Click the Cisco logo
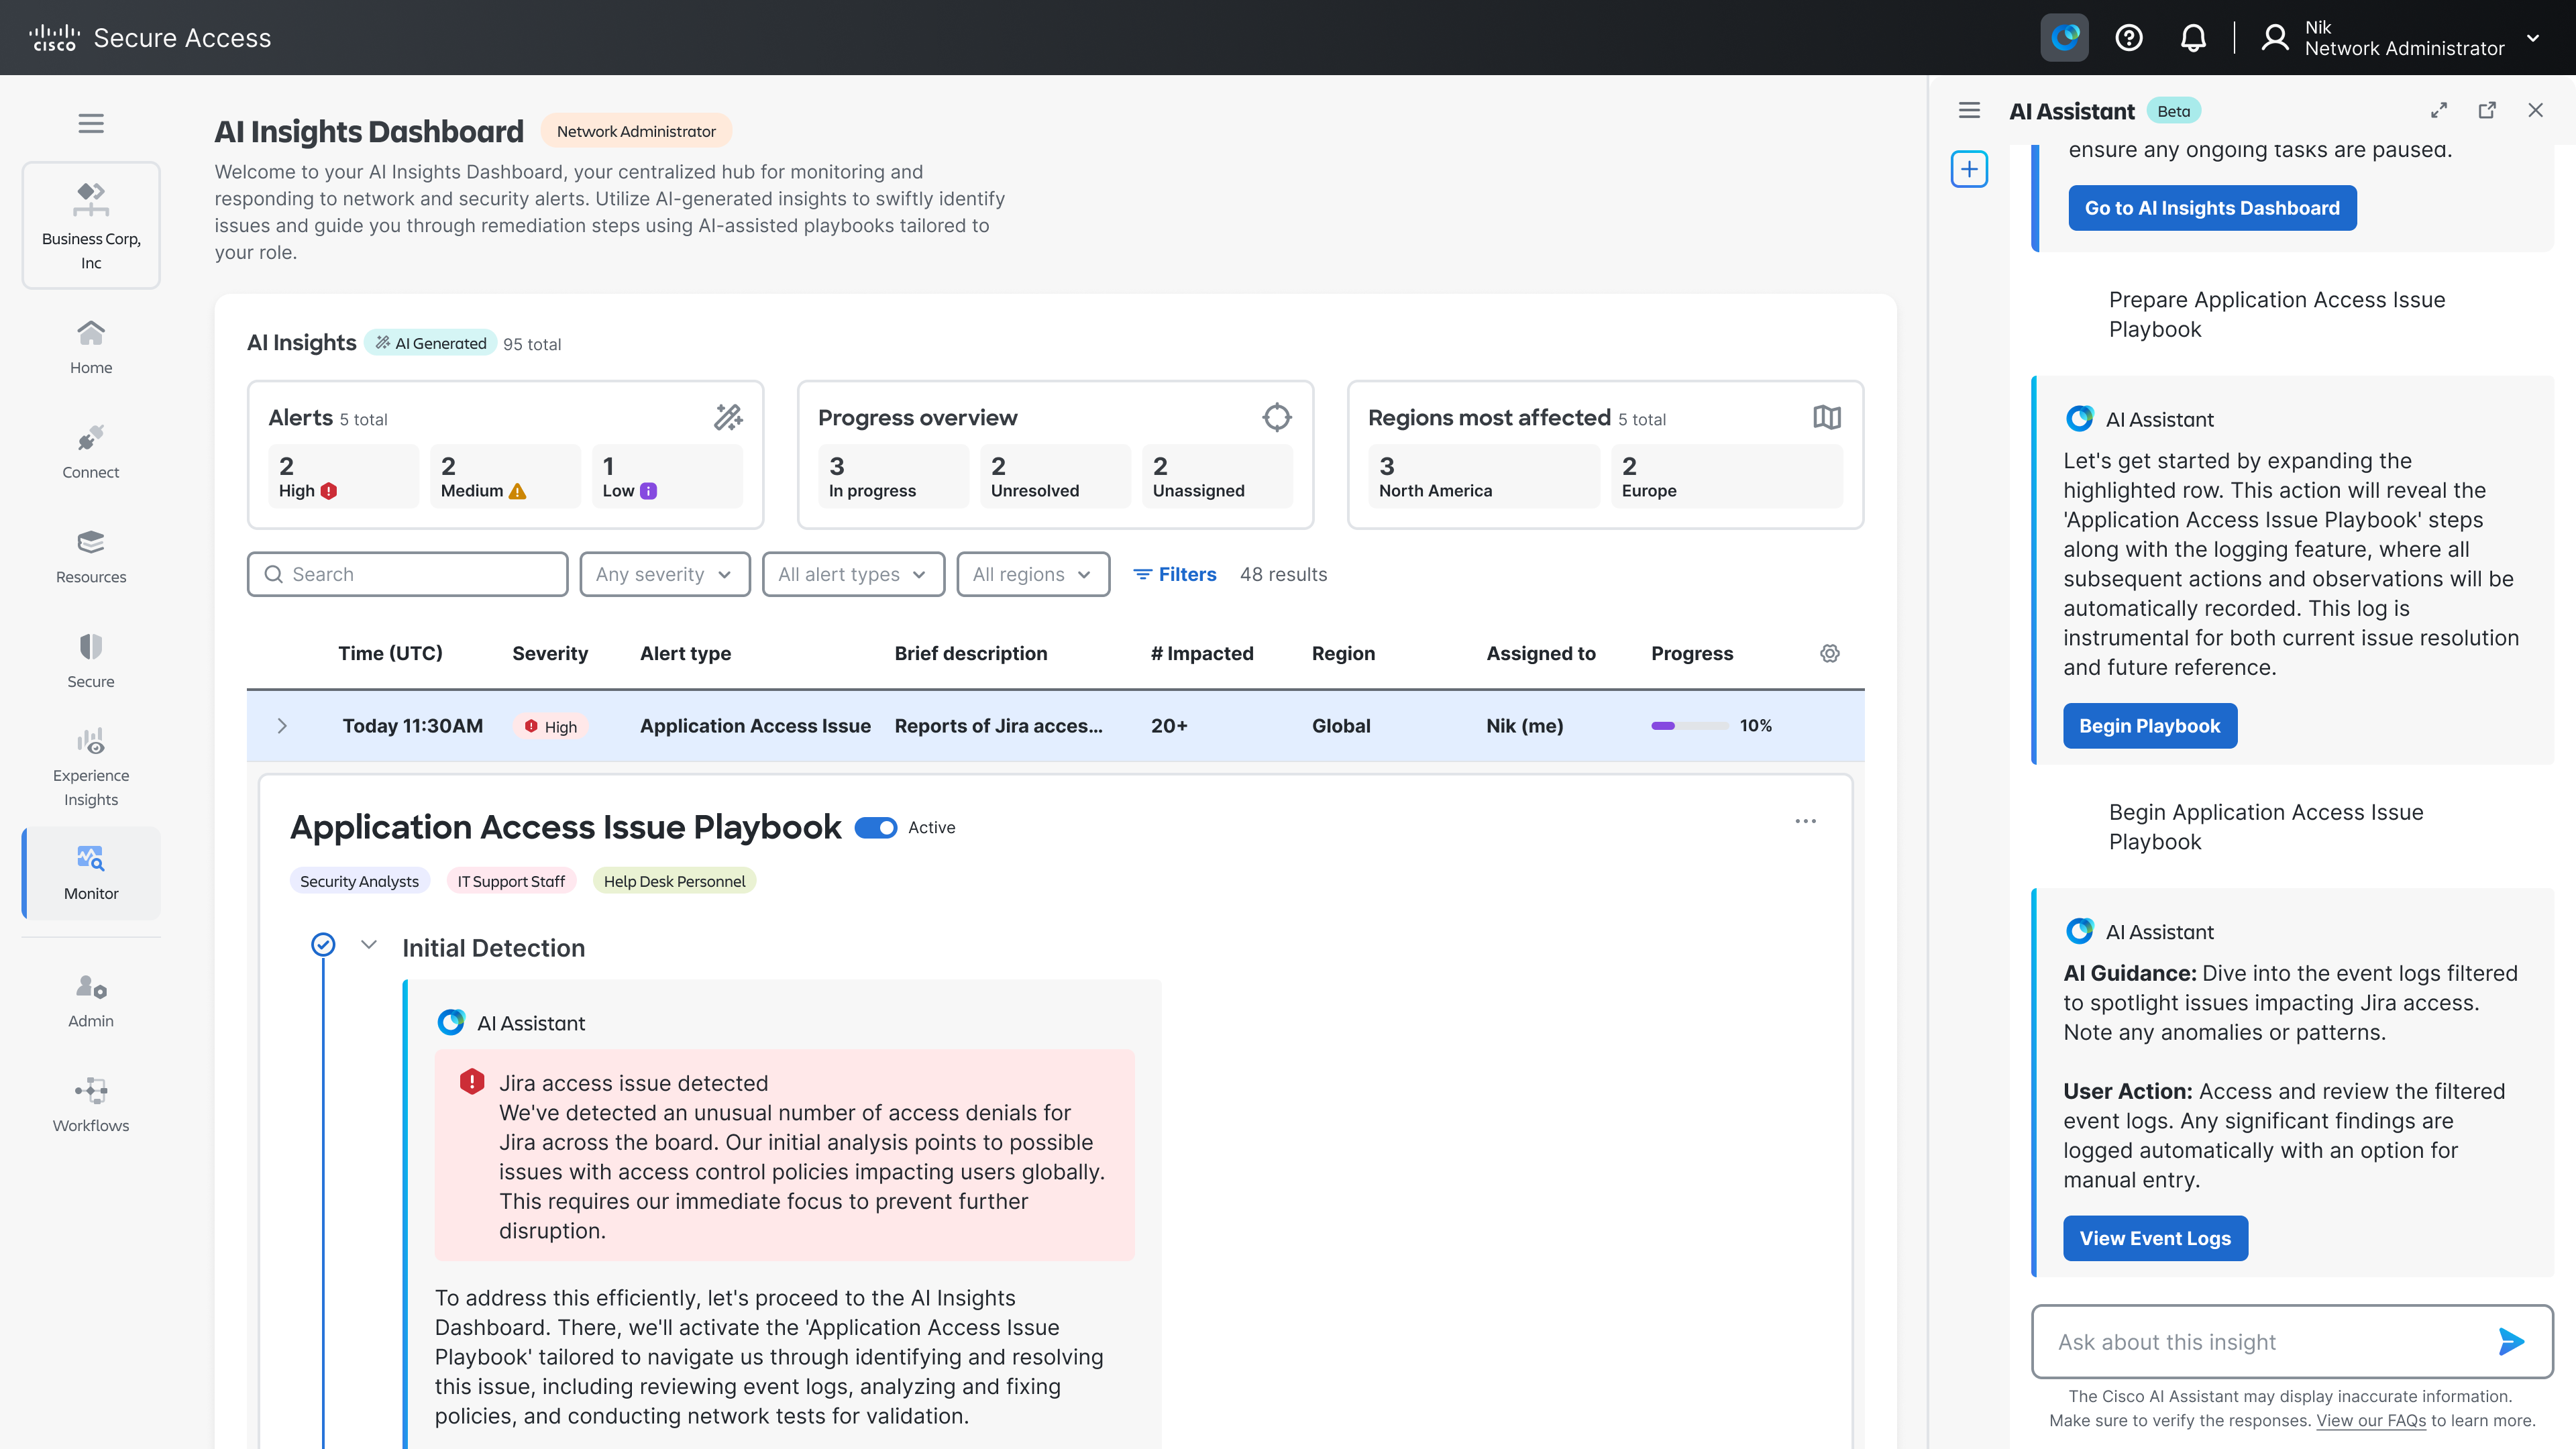The width and height of the screenshot is (2576, 1449). (54, 38)
